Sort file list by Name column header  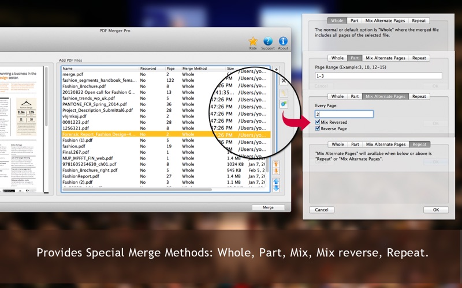[x=98, y=69]
